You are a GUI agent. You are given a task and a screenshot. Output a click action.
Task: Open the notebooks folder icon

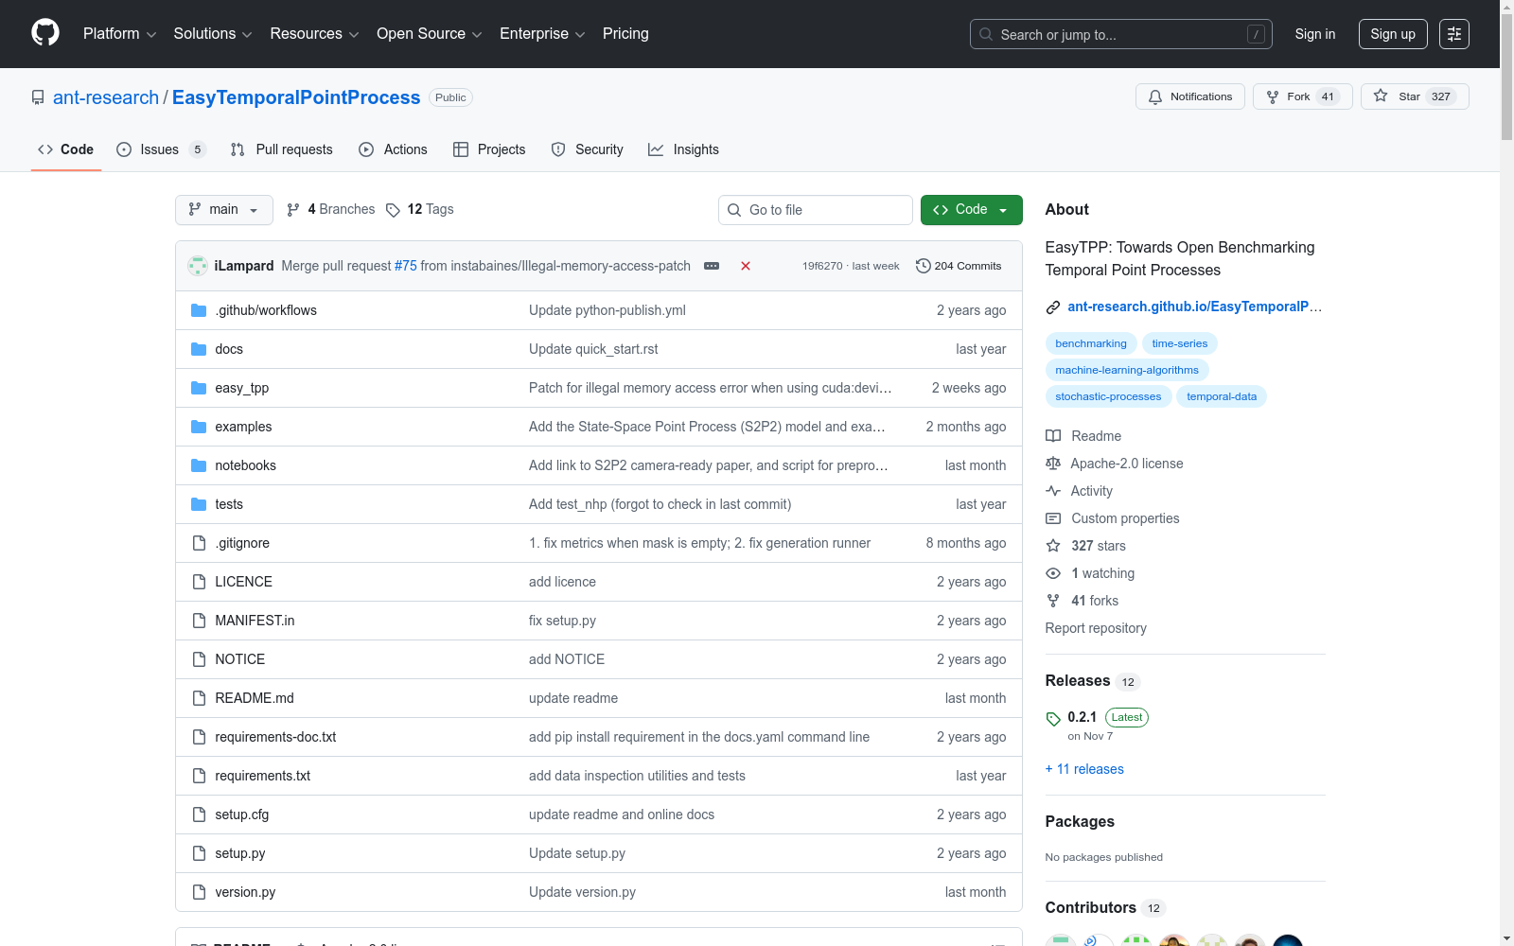(x=199, y=465)
